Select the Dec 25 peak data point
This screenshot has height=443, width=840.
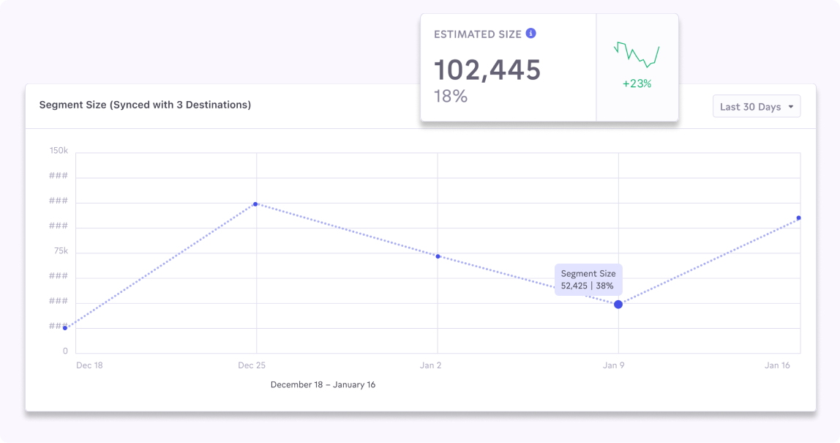[255, 204]
